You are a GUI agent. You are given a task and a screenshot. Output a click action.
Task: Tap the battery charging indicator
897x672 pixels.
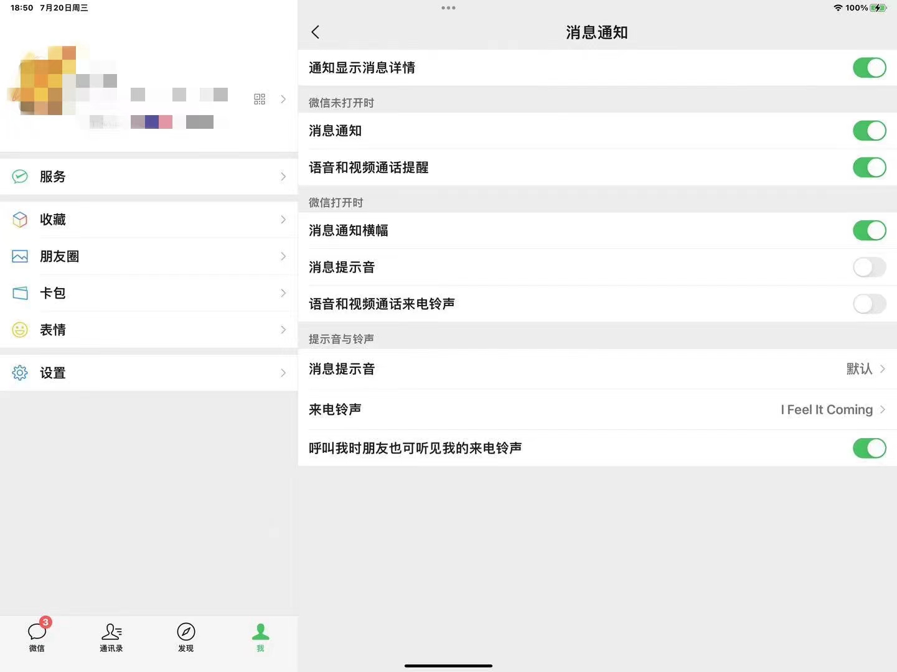tap(878, 8)
